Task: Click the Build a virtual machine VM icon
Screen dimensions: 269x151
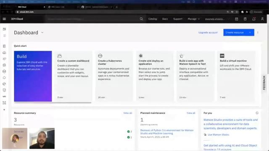Action: (222, 56)
